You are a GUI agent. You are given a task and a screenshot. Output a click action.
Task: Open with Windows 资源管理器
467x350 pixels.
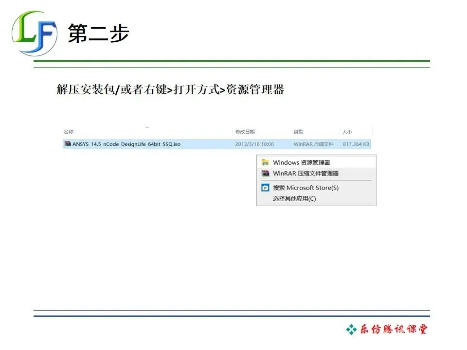pyautogui.click(x=316, y=162)
